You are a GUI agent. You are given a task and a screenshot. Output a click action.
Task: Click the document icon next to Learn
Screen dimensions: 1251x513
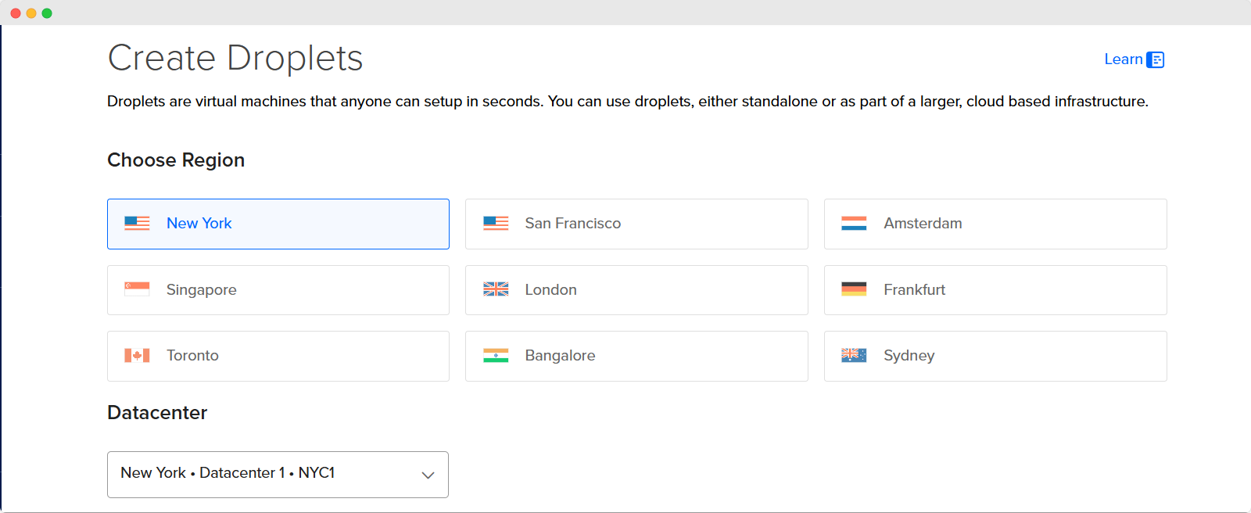[1156, 60]
